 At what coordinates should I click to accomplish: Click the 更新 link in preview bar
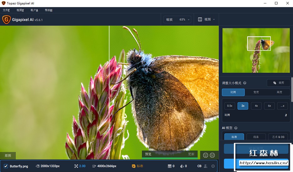click(191, 154)
